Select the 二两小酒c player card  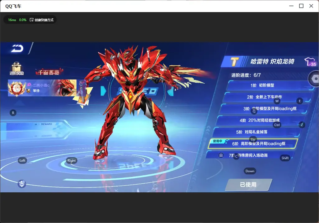(x=42, y=88)
